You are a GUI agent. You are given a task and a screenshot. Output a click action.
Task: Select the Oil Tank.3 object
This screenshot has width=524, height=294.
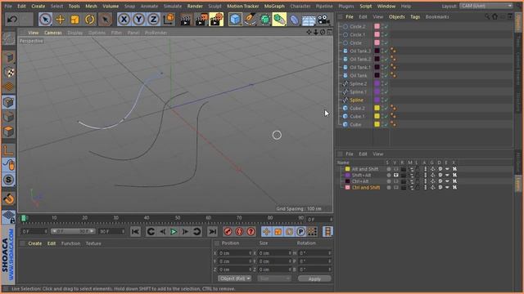coord(360,51)
